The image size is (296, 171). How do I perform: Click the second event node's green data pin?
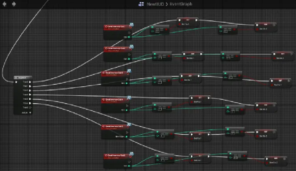pos(129,59)
